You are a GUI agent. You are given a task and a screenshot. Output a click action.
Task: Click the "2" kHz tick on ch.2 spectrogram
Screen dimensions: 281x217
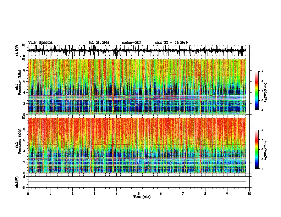click(x=24, y=162)
